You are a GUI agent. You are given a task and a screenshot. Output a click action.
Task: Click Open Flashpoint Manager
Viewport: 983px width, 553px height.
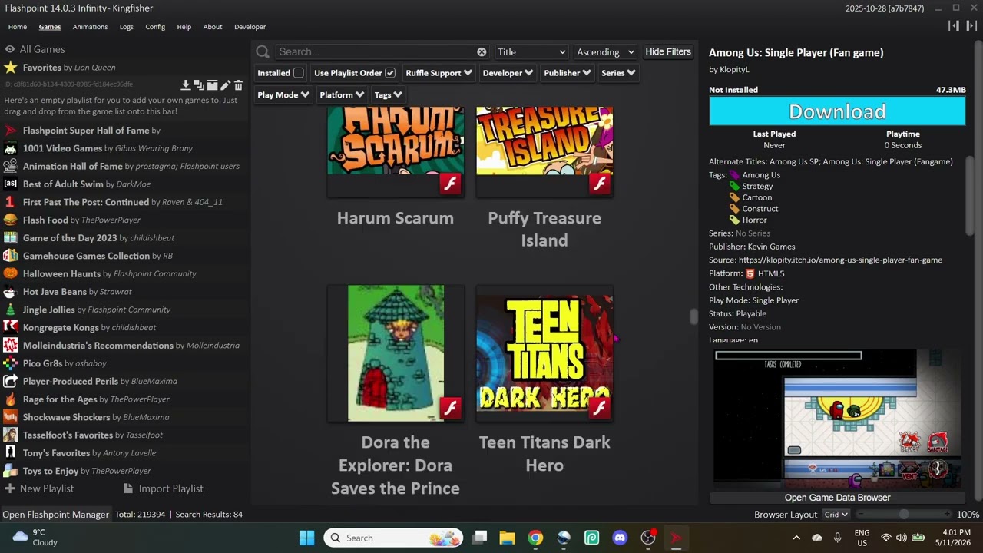pos(55,515)
